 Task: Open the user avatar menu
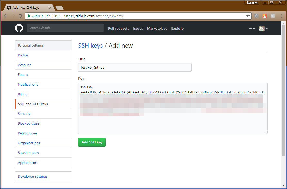pyautogui.click(x=263, y=29)
